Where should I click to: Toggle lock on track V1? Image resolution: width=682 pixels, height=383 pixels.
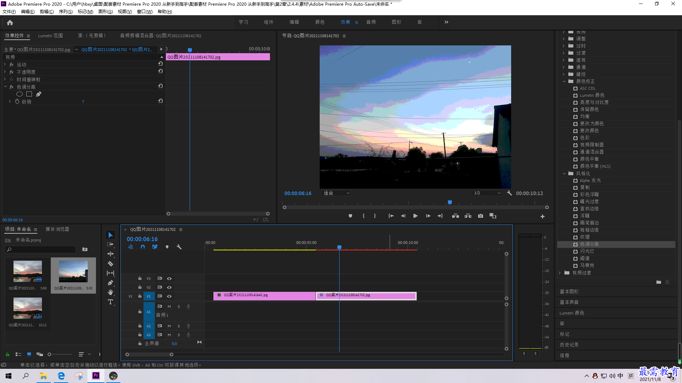[140, 296]
